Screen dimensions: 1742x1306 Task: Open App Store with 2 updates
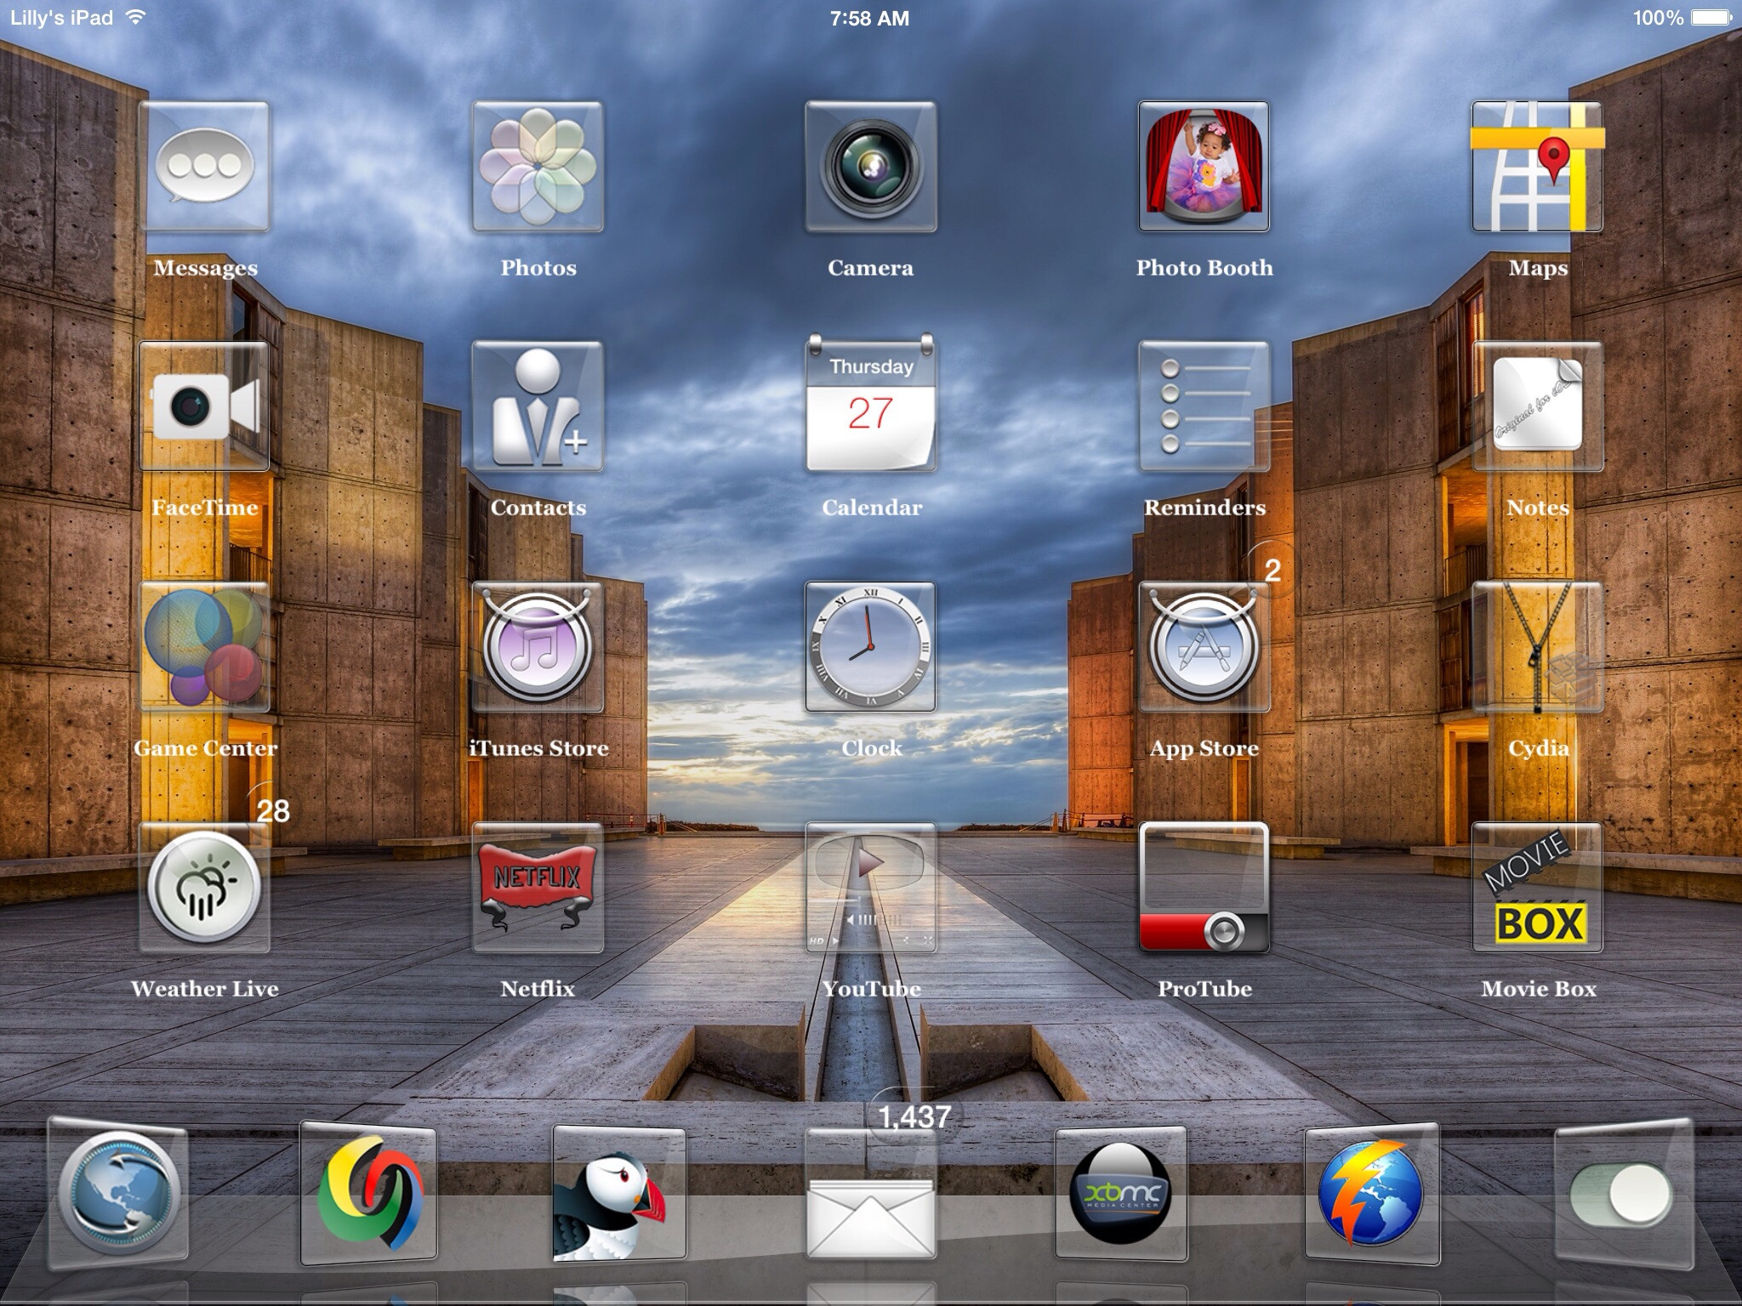1204,647
